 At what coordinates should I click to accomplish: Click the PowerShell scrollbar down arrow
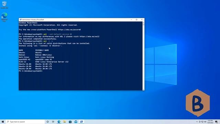coord(143,90)
